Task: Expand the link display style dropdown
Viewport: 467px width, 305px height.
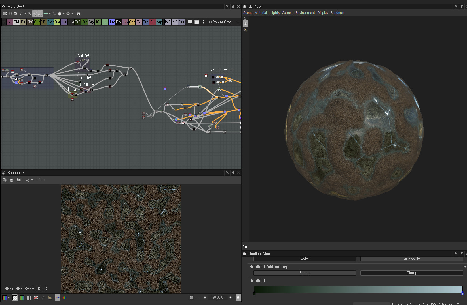Action: coord(50,14)
